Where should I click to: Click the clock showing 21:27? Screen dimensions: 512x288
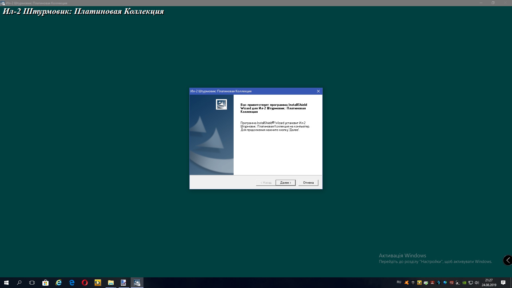click(489, 283)
